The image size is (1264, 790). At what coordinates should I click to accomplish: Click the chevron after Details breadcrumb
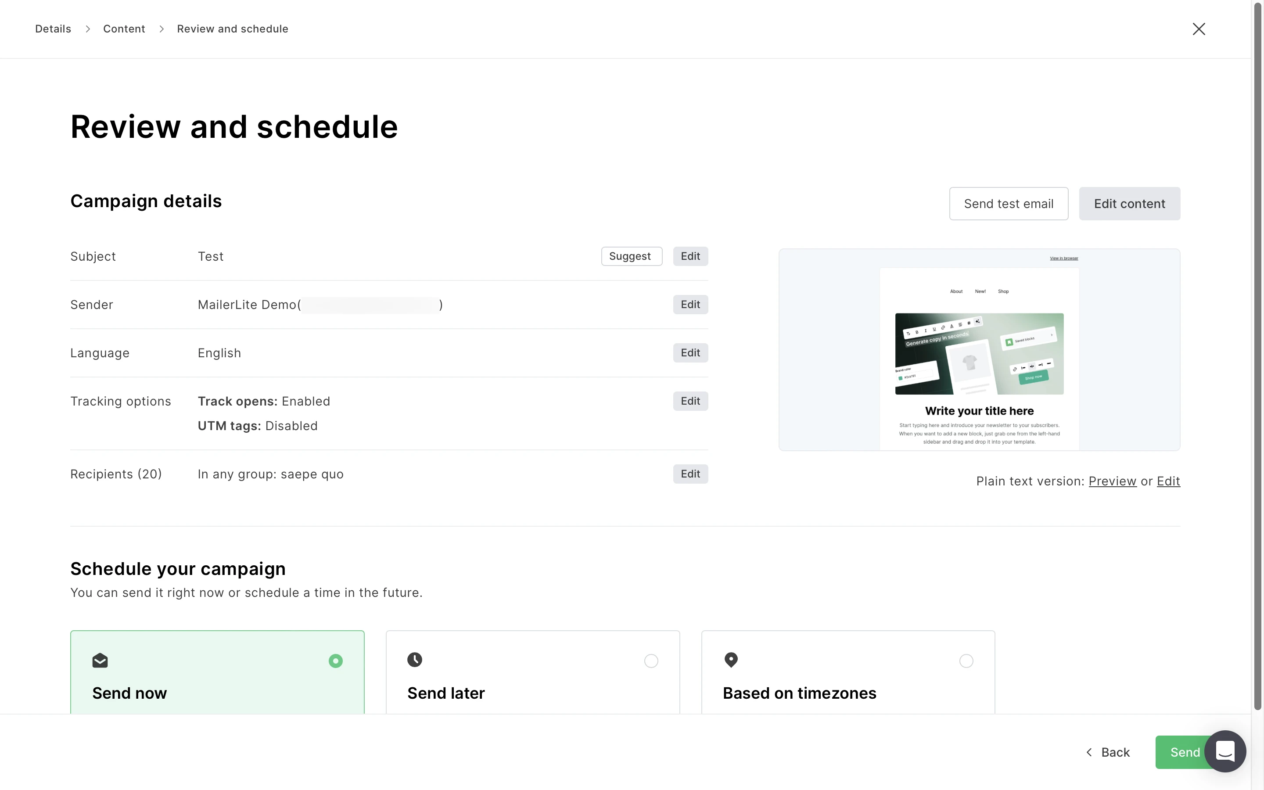point(88,29)
